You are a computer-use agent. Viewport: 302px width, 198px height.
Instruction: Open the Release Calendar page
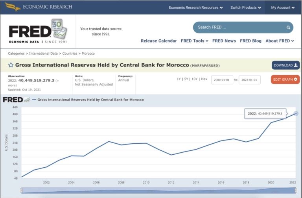tap(159, 41)
